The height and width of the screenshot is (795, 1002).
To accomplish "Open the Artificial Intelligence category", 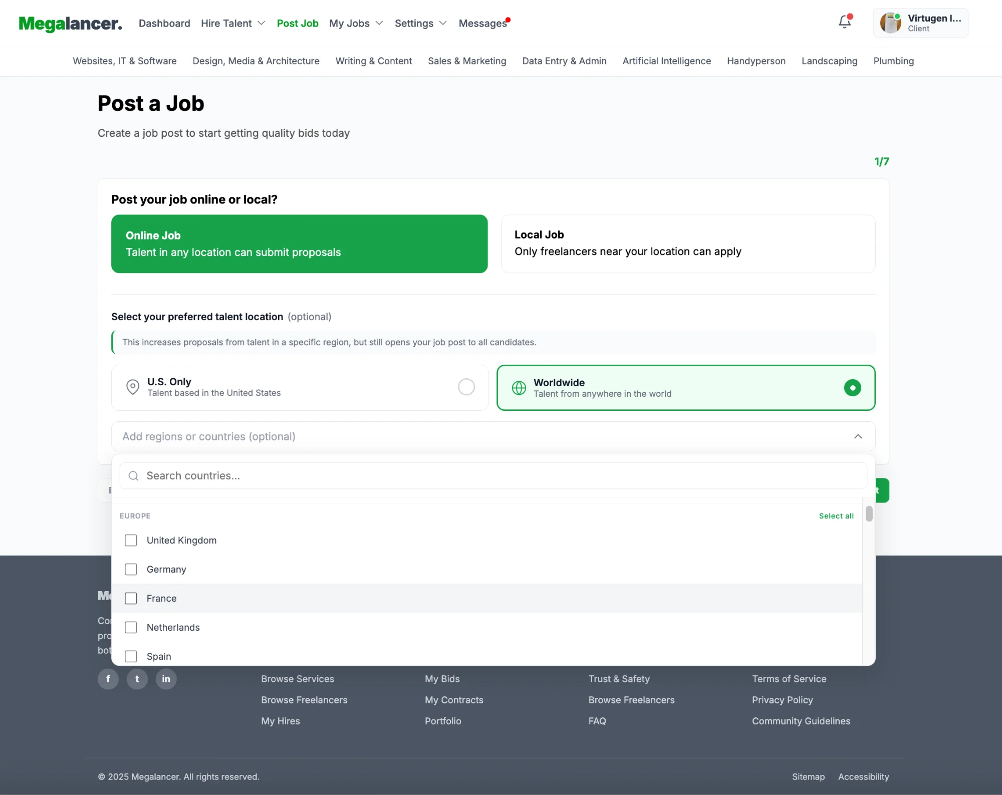I will tap(666, 61).
